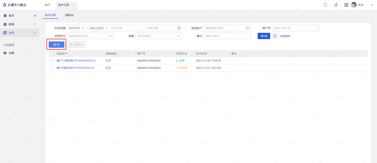This screenshot has height=163, width=377.
Task: Expand the 数据 sidebar menu chevron
Action: point(34,24)
